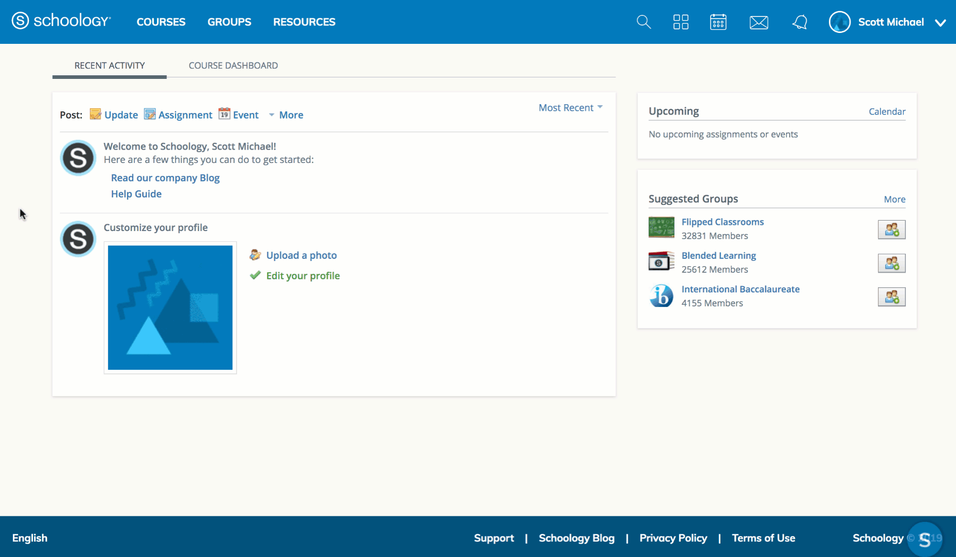The height and width of the screenshot is (557, 956).
Task: Open the messages envelope icon
Action: pyautogui.click(x=759, y=22)
